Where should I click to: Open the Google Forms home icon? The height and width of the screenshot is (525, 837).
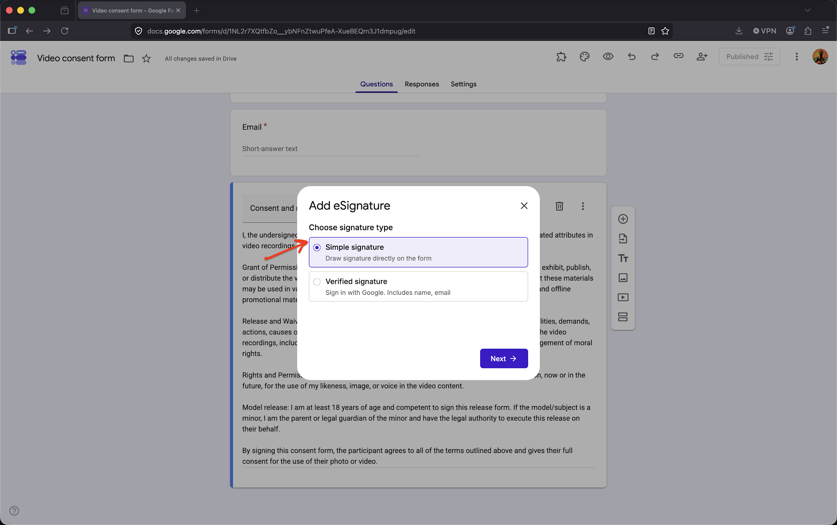tap(18, 57)
